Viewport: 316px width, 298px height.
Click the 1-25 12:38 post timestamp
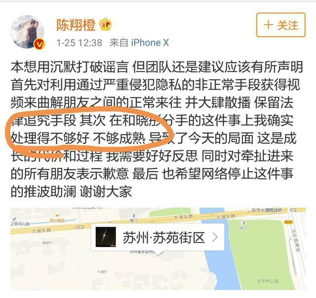pyautogui.click(x=79, y=43)
